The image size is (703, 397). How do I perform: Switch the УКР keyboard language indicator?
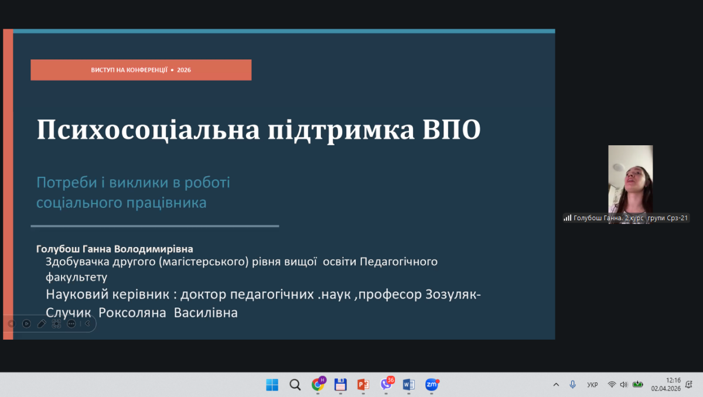(592, 385)
